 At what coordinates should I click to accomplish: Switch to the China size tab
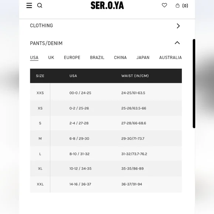click(x=120, y=58)
